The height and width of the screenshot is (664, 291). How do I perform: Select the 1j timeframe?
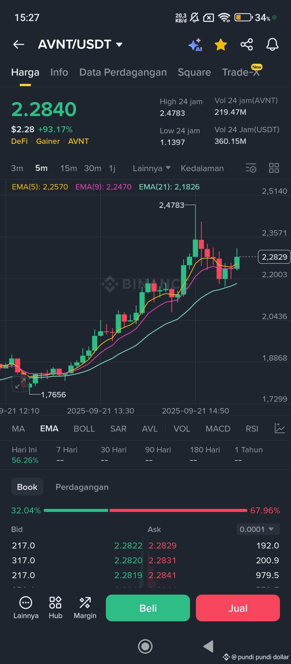coord(112,168)
